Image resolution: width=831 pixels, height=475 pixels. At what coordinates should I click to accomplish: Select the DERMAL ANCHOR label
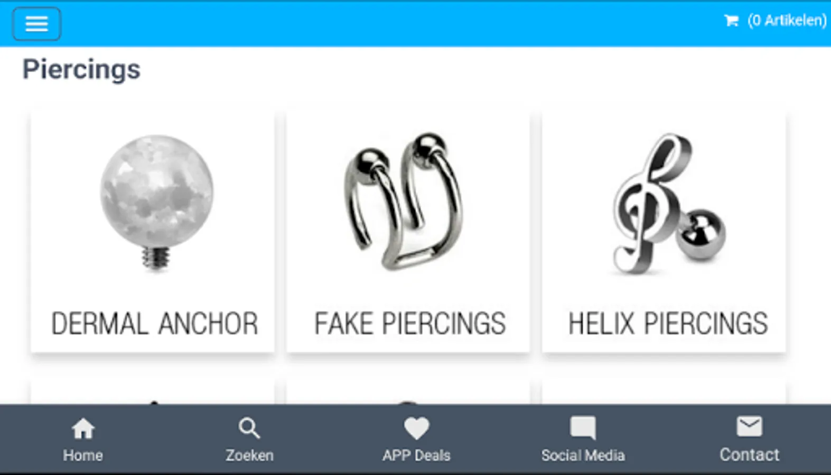point(154,324)
